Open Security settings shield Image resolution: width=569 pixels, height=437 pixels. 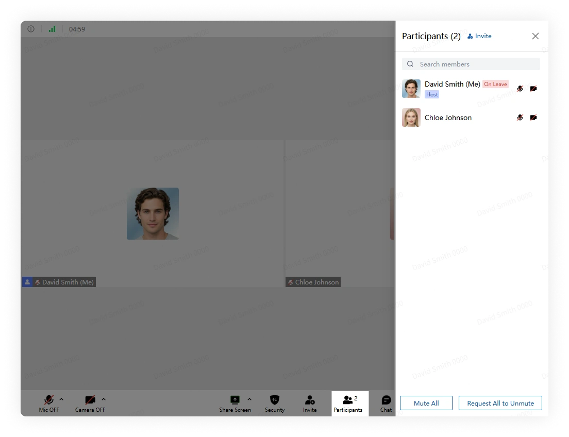[x=275, y=404]
